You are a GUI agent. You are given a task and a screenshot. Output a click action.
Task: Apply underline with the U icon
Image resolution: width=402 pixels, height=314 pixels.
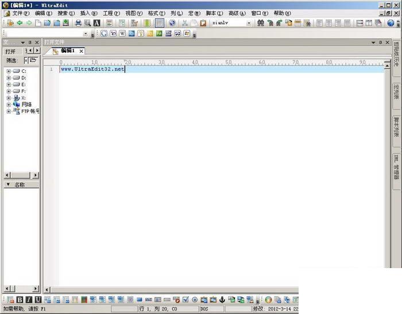click(38, 300)
